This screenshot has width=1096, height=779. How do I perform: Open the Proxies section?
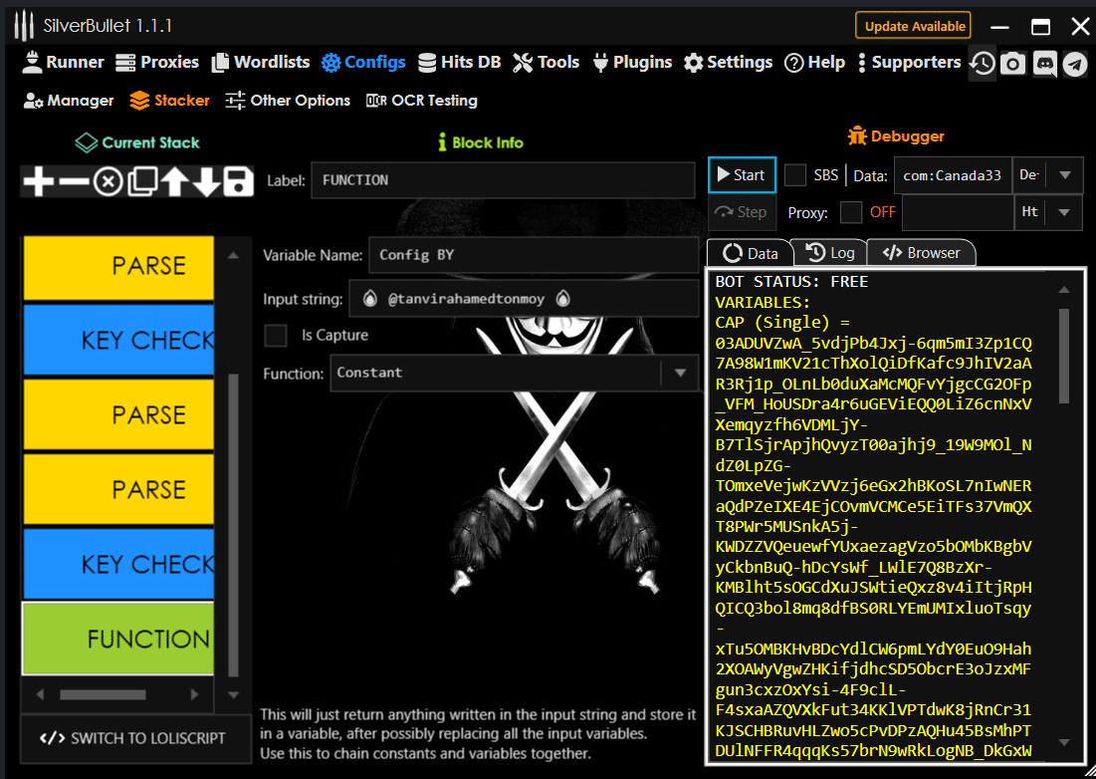coord(157,62)
